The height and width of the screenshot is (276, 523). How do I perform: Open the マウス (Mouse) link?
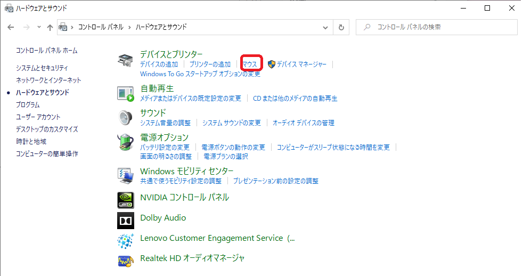coord(249,64)
